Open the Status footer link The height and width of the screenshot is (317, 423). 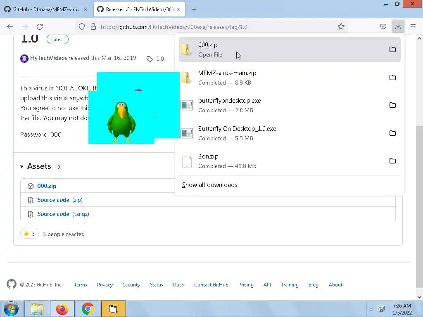pos(157,285)
